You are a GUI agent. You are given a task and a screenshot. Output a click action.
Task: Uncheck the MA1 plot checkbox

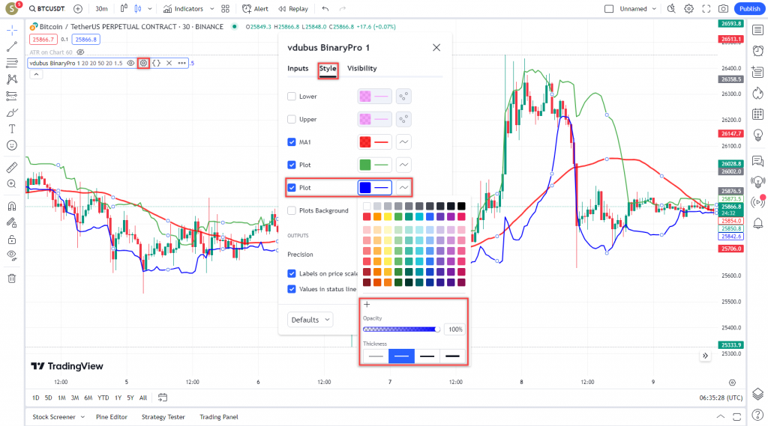coord(292,142)
